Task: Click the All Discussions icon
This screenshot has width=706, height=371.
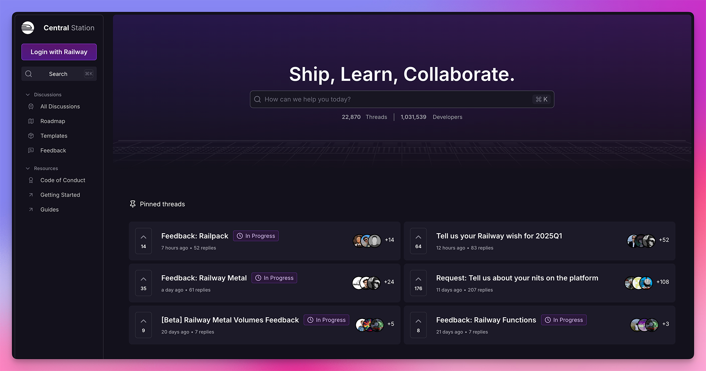Action: [x=31, y=106]
